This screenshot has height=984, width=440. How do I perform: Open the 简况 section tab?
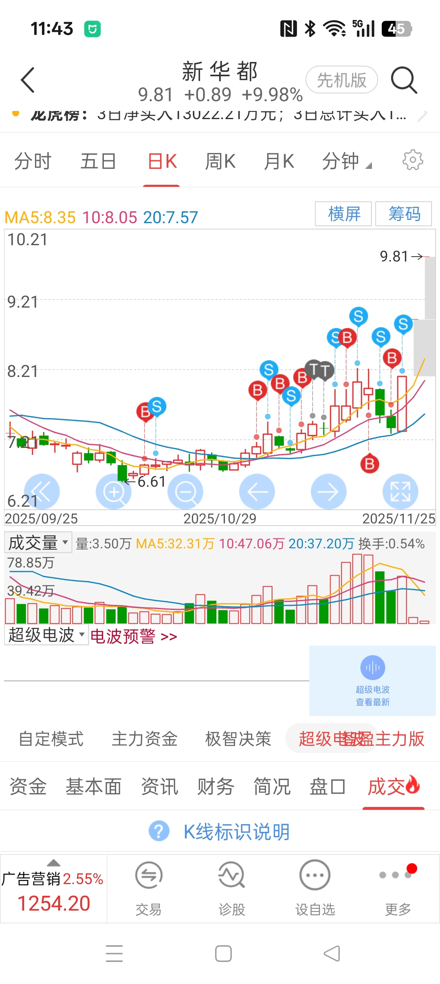point(272,787)
